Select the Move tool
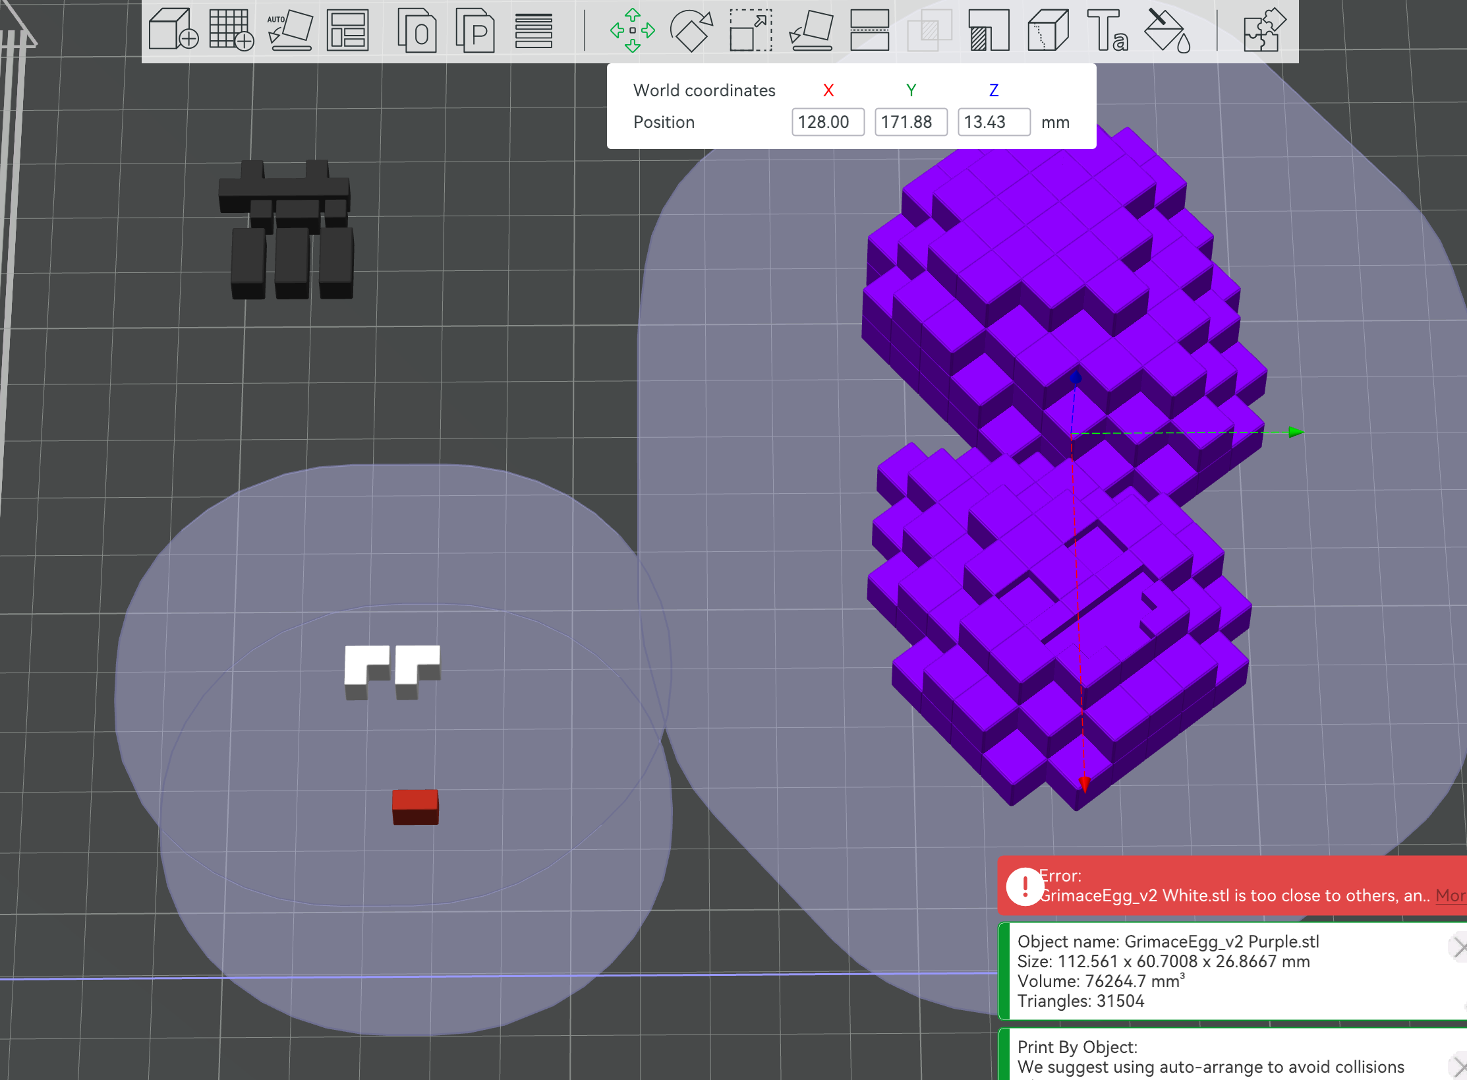The height and width of the screenshot is (1080, 1467). (x=633, y=30)
